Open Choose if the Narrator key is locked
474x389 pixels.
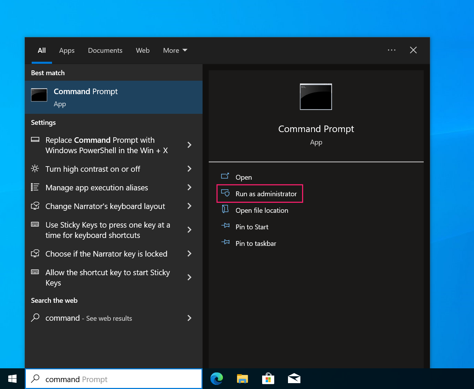pos(114,254)
